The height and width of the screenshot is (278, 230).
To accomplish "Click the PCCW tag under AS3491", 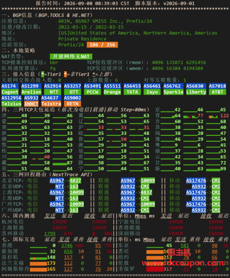I will tap(92, 92).
